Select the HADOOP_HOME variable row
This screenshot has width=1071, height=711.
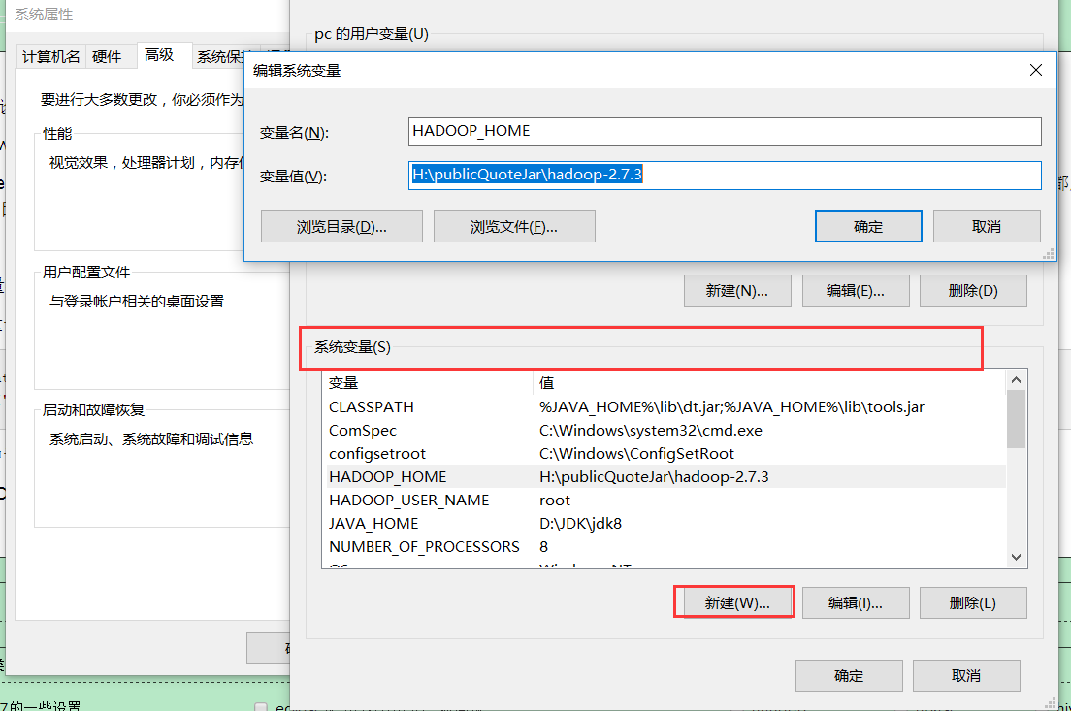[665, 476]
